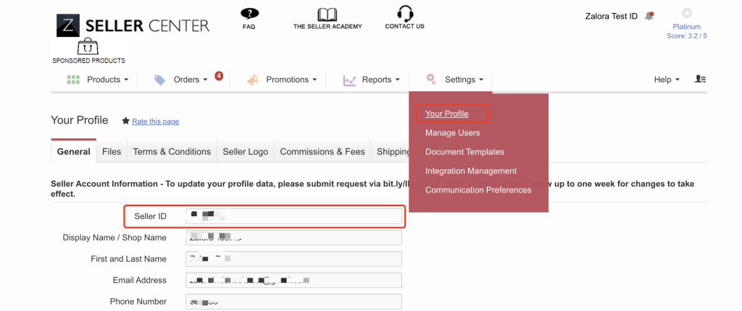Click the blue Orders tag icon
This screenshot has height=311, width=742.
click(x=160, y=80)
